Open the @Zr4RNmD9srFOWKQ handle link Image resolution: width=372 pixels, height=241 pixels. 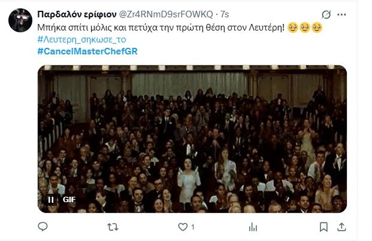click(165, 14)
